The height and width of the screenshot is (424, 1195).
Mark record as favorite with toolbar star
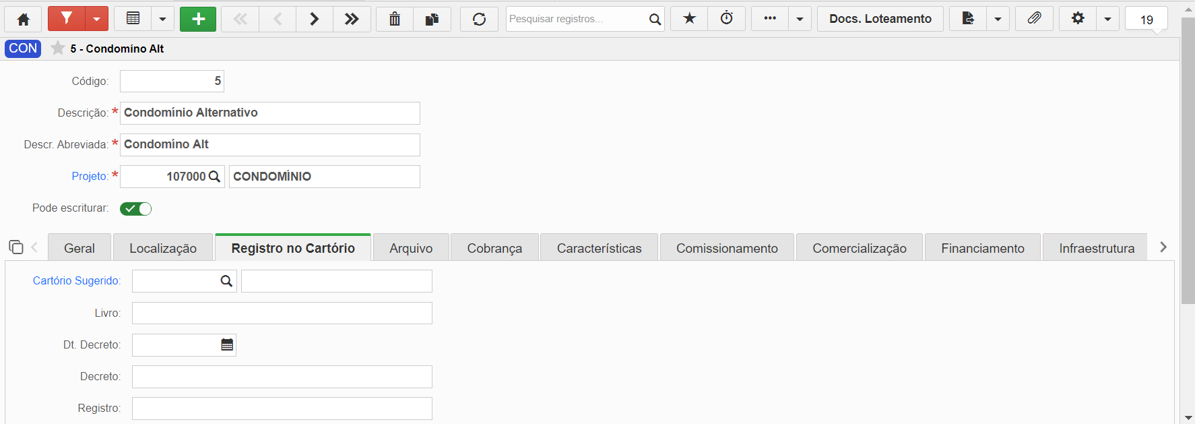(x=689, y=19)
